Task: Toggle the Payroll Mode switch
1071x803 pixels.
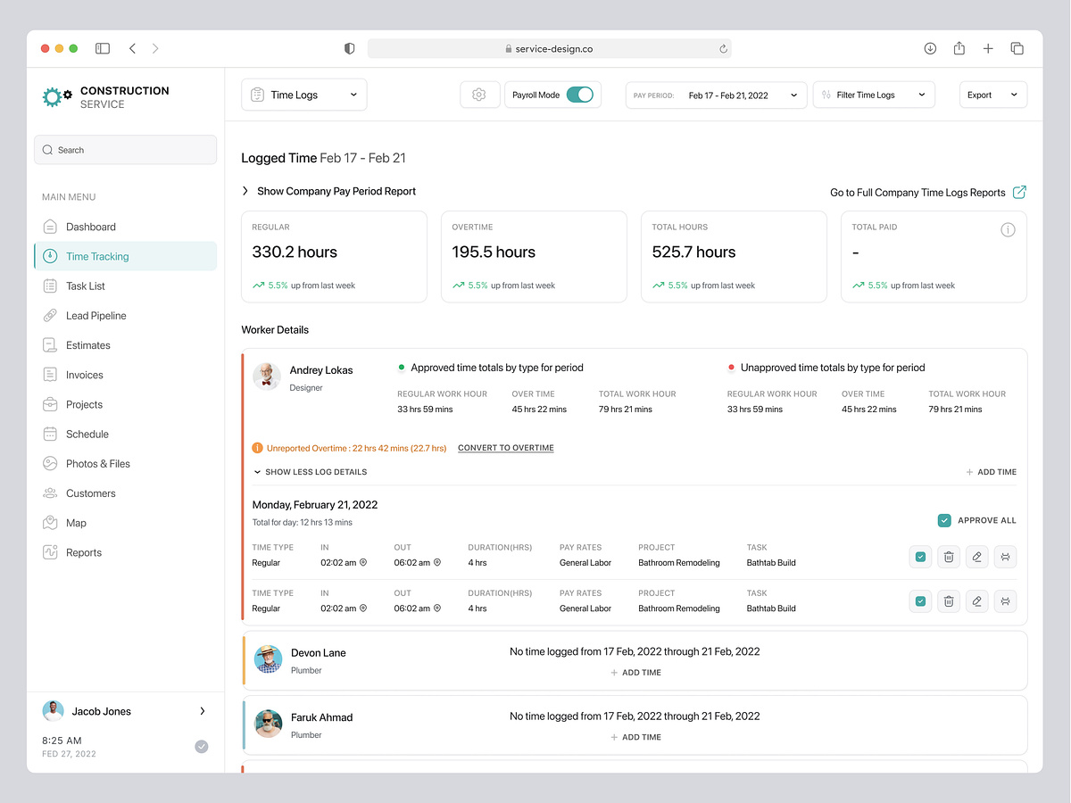Action: coord(580,95)
